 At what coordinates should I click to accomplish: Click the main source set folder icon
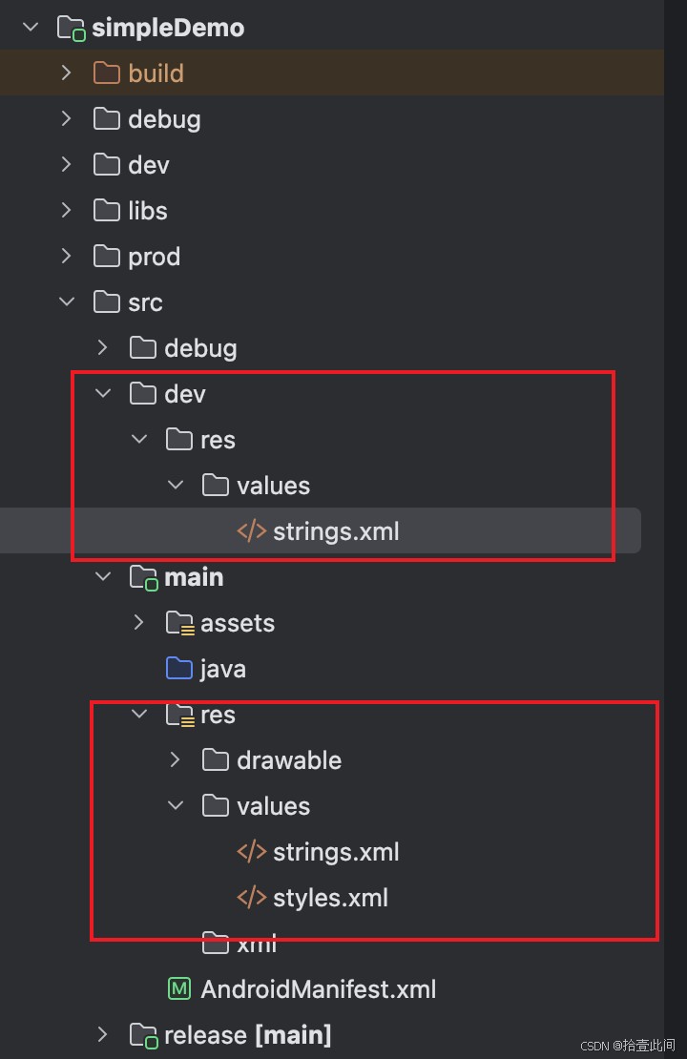pyautogui.click(x=143, y=577)
